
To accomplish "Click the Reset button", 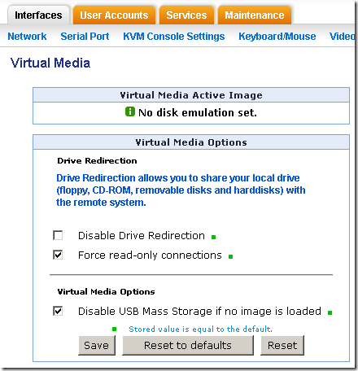I will tap(282, 345).
